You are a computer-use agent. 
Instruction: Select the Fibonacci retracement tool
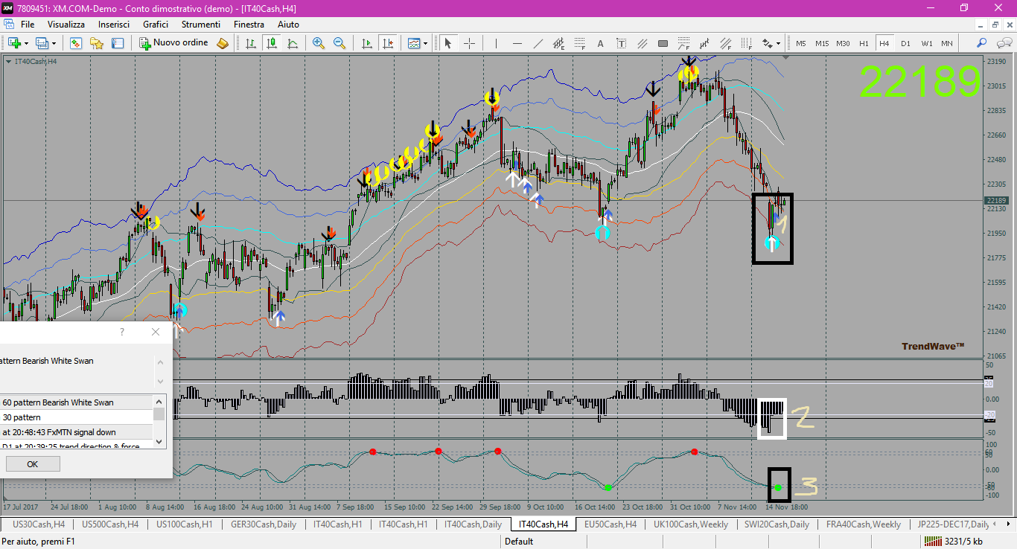point(579,43)
